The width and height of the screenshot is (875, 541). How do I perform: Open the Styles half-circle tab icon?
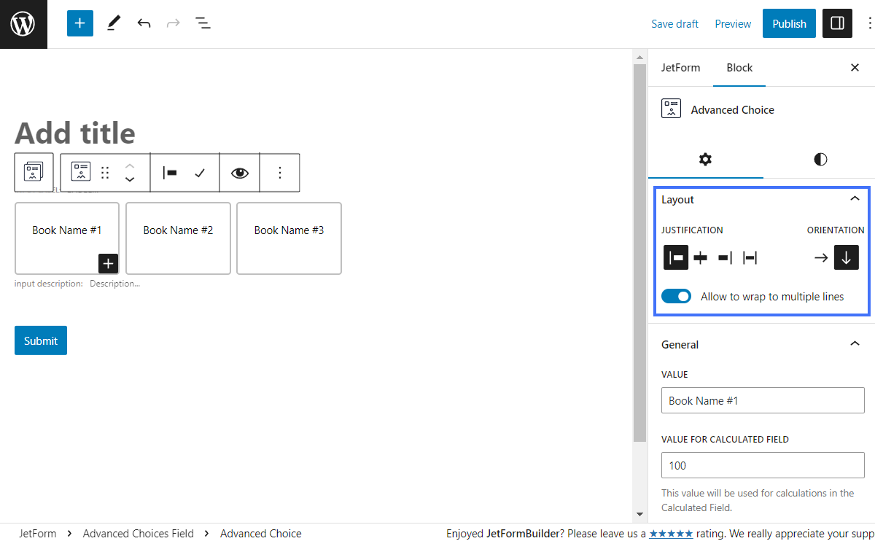pos(820,159)
